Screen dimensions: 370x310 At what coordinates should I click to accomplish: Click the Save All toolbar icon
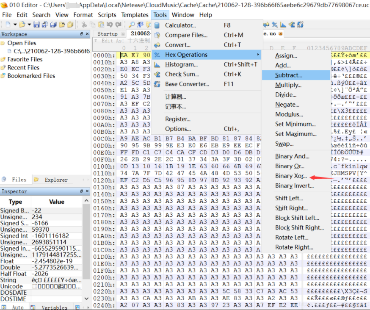[54, 25]
